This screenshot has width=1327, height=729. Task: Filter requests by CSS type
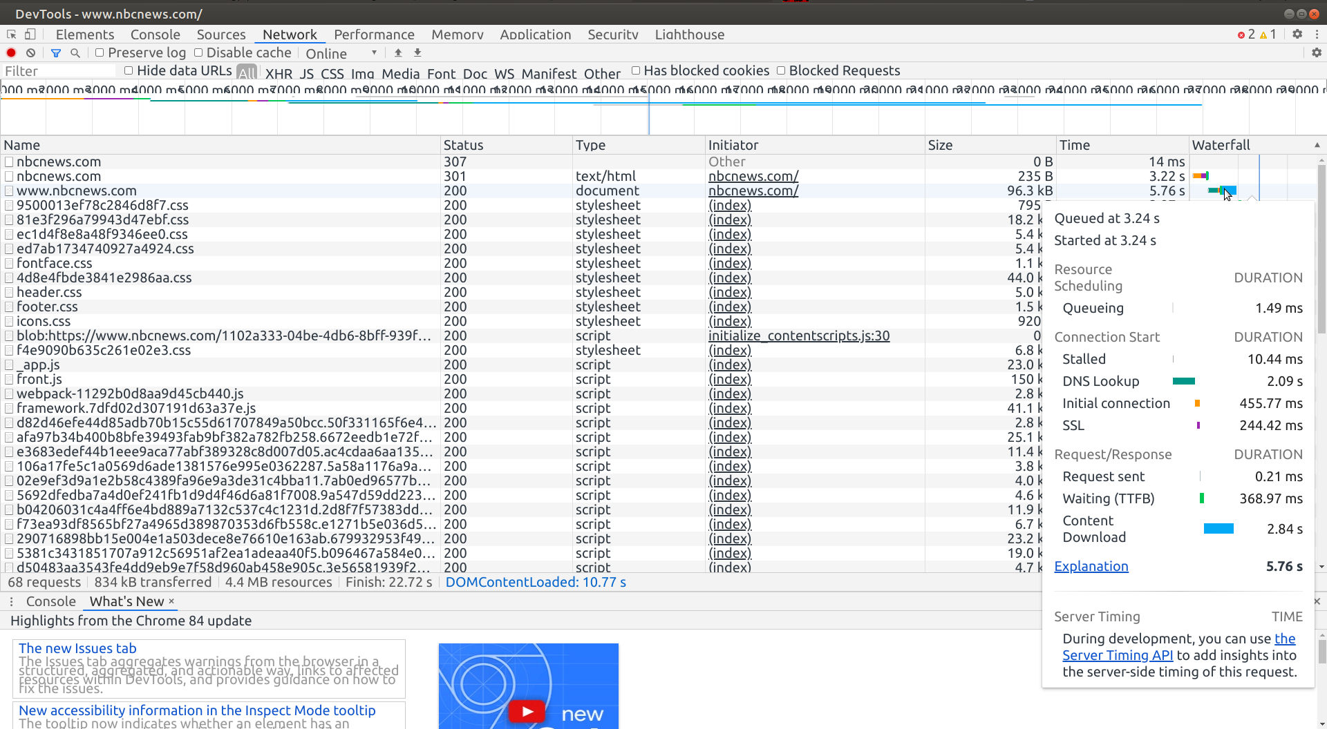click(x=332, y=73)
